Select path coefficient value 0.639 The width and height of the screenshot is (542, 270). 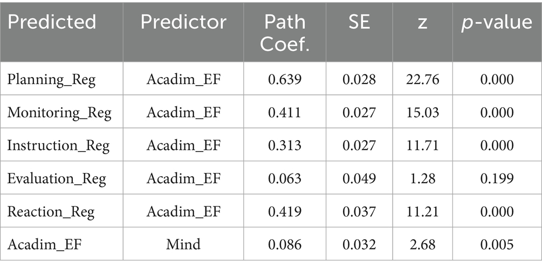(285, 80)
